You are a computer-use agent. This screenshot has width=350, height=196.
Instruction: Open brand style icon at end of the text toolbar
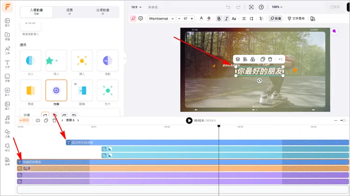coord(313,19)
